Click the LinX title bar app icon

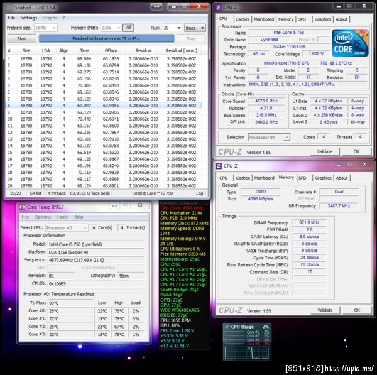8,8
